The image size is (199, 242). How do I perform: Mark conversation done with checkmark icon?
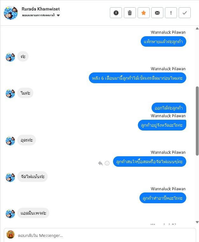coord(185,13)
